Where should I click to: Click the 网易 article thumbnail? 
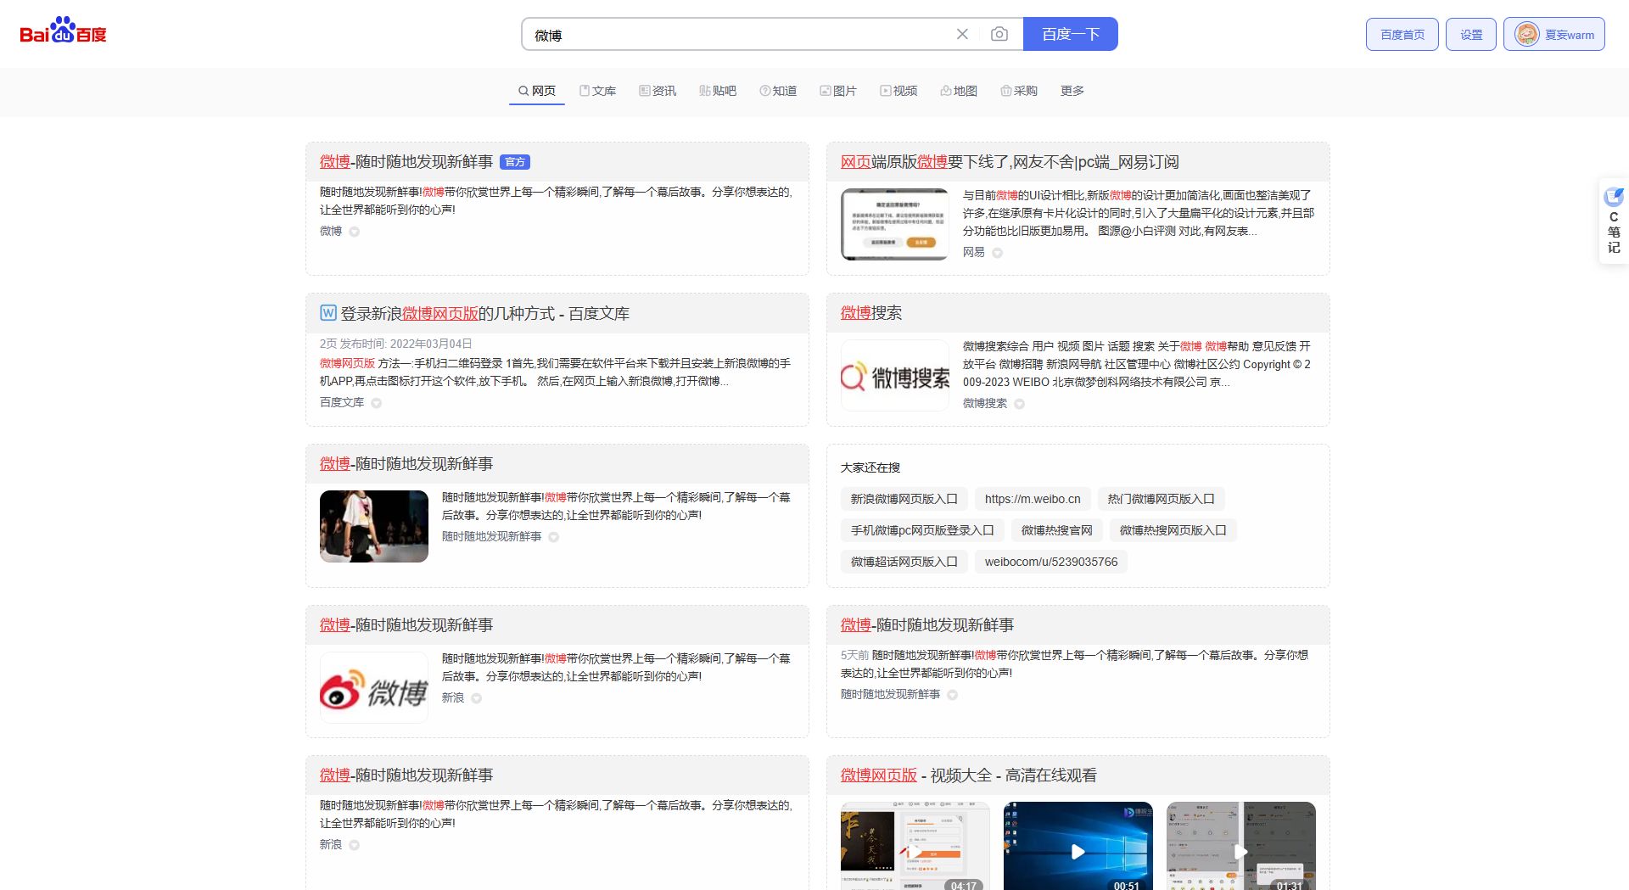894,224
